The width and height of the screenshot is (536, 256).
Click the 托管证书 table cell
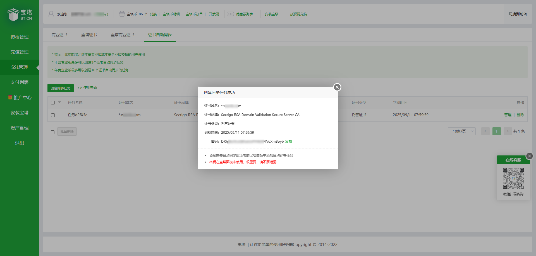tap(359, 115)
